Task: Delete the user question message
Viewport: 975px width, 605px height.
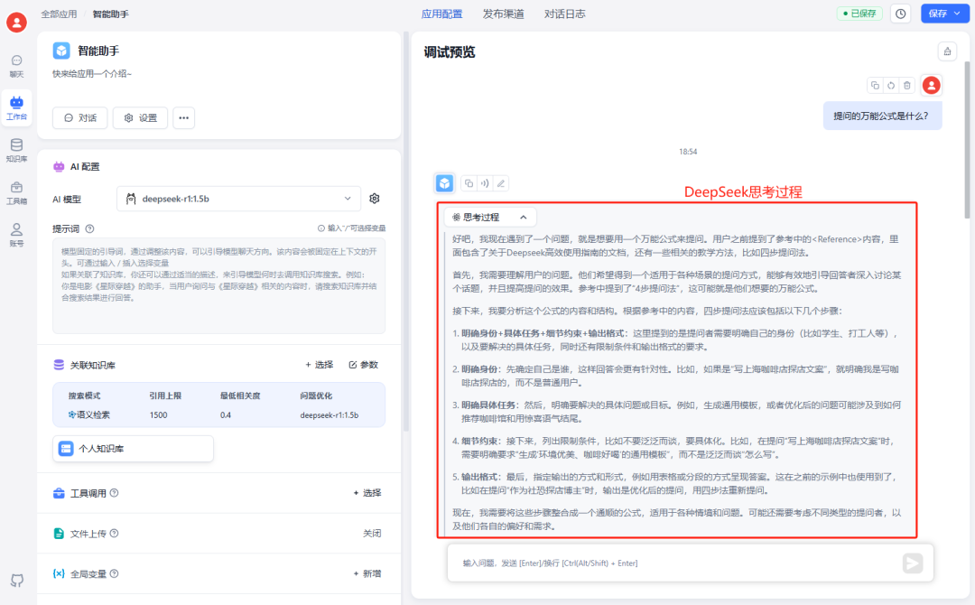Action: pyautogui.click(x=907, y=85)
